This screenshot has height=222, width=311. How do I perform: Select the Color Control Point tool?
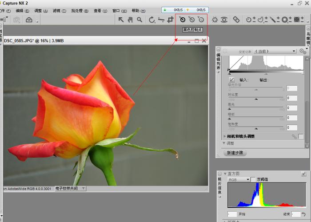point(215,20)
